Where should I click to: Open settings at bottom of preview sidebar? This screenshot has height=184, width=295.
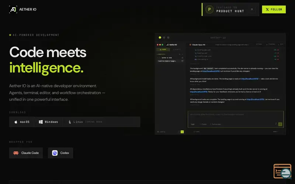coord(161,132)
